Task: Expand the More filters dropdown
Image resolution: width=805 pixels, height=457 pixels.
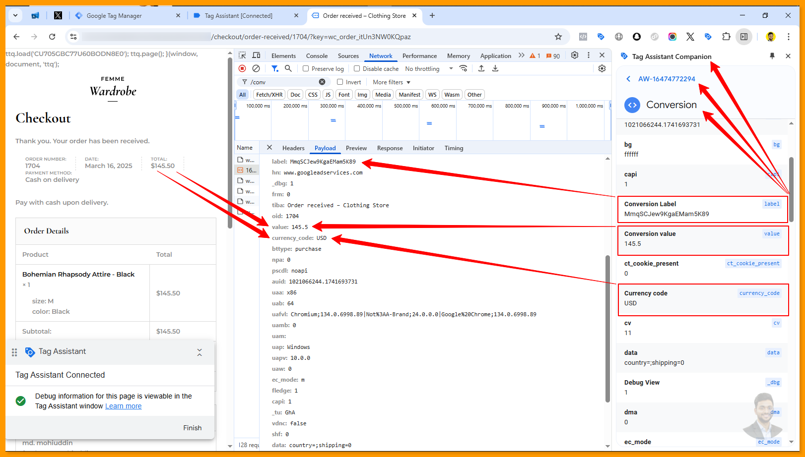Action: tap(392, 82)
